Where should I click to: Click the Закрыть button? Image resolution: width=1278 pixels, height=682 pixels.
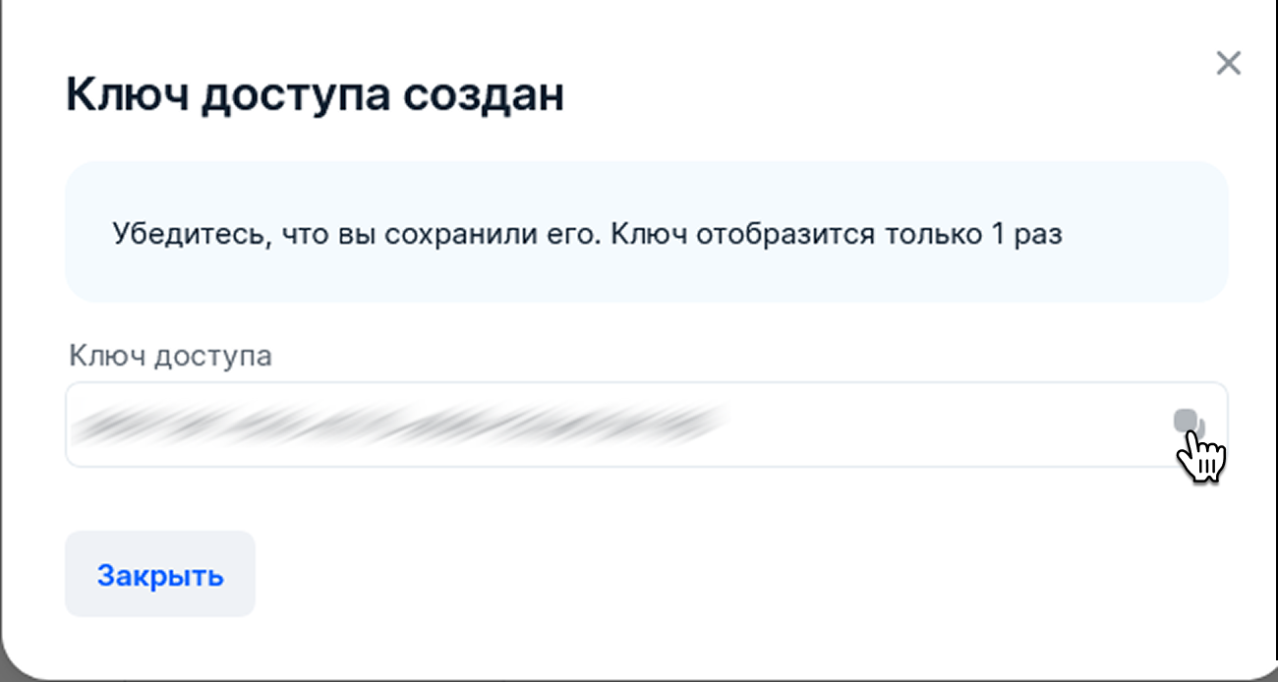(x=160, y=575)
